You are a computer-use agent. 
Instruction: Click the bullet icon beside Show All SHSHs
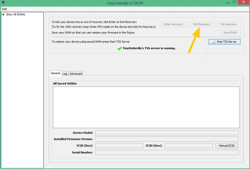(x=3, y=14)
